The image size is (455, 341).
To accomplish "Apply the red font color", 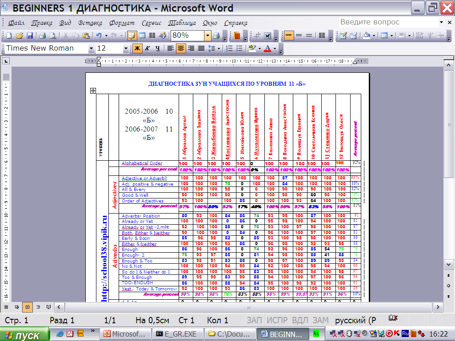I will (x=267, y=48).
